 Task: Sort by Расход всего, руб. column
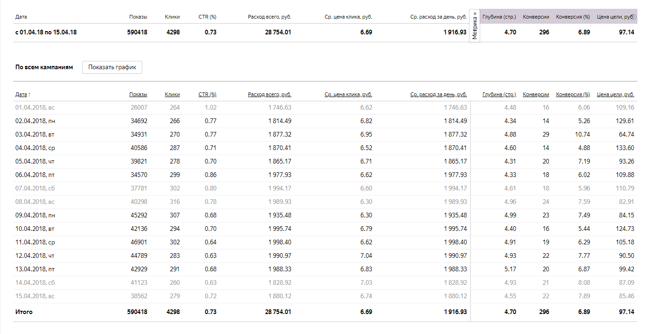point(269,94)
